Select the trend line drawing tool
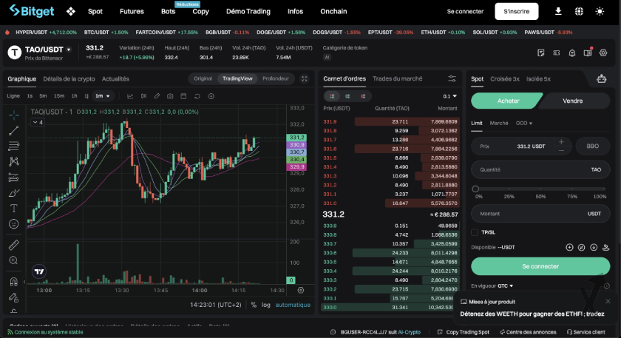 click(13, 130)
